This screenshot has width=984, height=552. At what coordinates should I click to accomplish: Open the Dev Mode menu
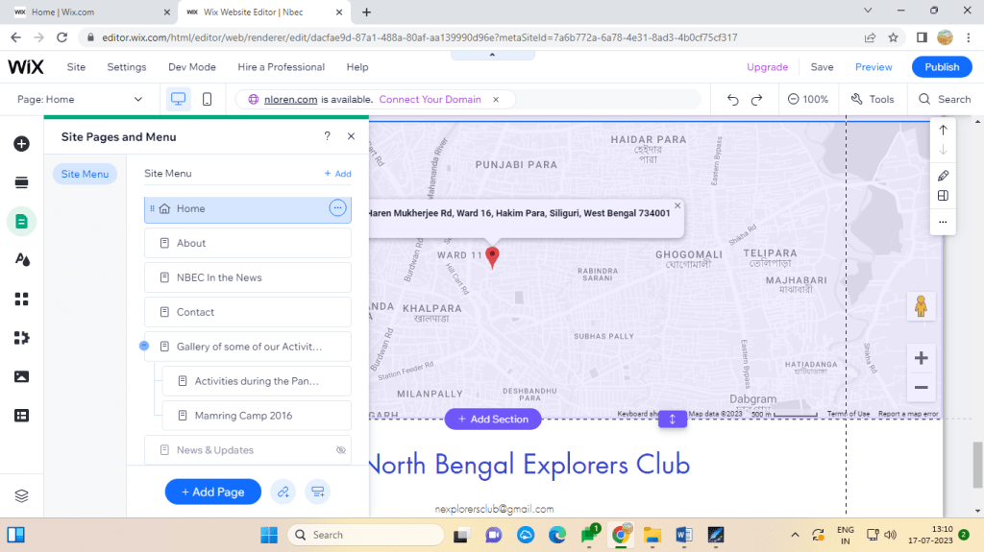(191, 67)
